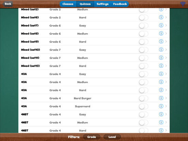Click Hard level text in Mixed (set9) row
Image resolution: width=188 pixels, height=141 pixels.
point(82,42)
